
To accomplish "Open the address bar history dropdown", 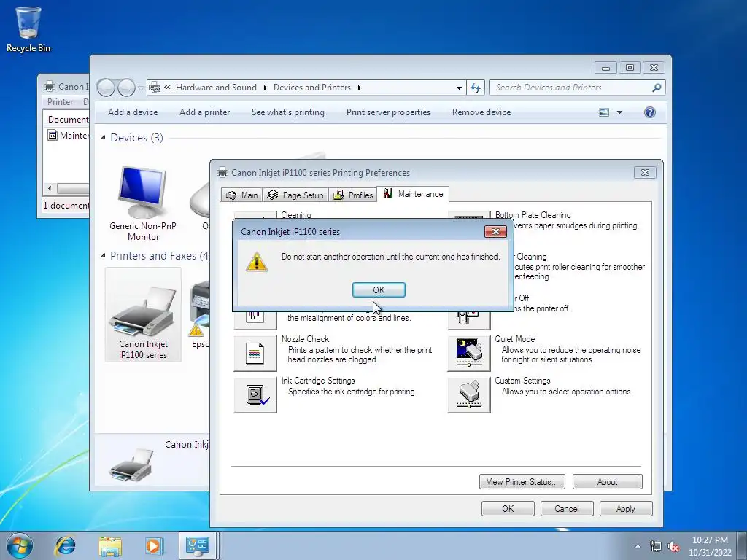I will [459, 87].
